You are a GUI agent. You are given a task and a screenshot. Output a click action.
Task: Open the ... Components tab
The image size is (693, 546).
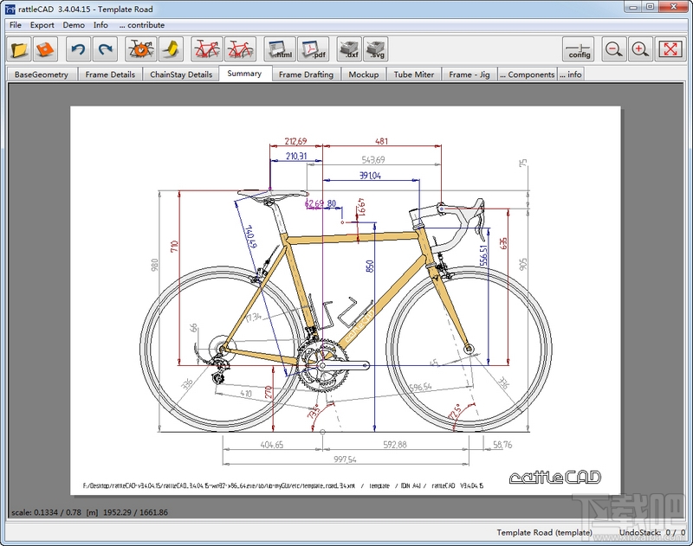[x=527, y=74]
